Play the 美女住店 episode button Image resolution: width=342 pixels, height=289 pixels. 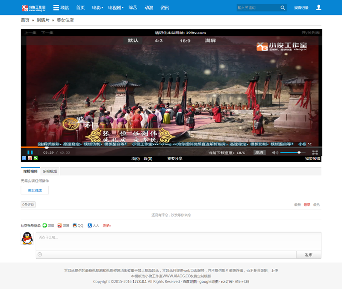coord(35,190)
